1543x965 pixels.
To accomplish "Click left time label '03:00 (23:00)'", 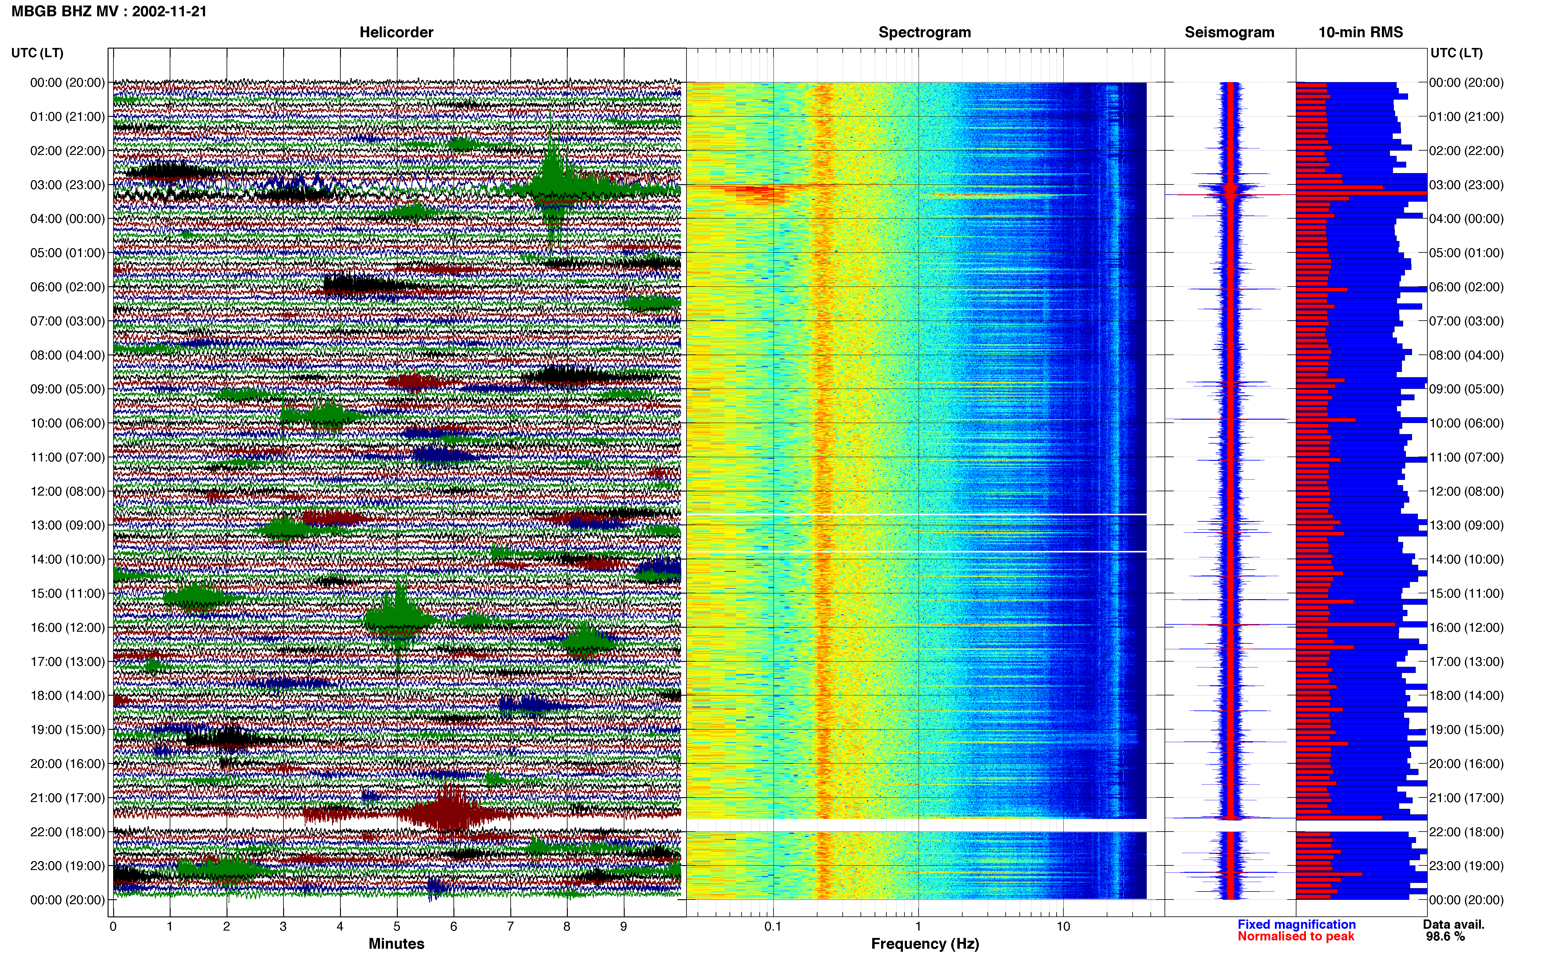I will point(68,185).
